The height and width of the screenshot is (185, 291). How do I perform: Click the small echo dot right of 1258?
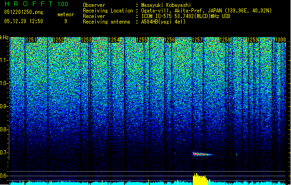point(236,154)
